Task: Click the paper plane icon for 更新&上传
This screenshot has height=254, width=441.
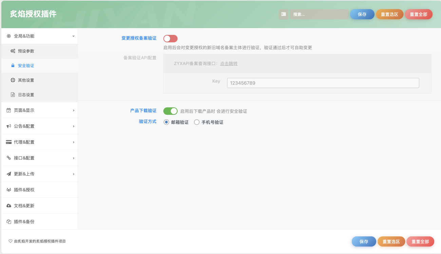Action: click(9, 174)
